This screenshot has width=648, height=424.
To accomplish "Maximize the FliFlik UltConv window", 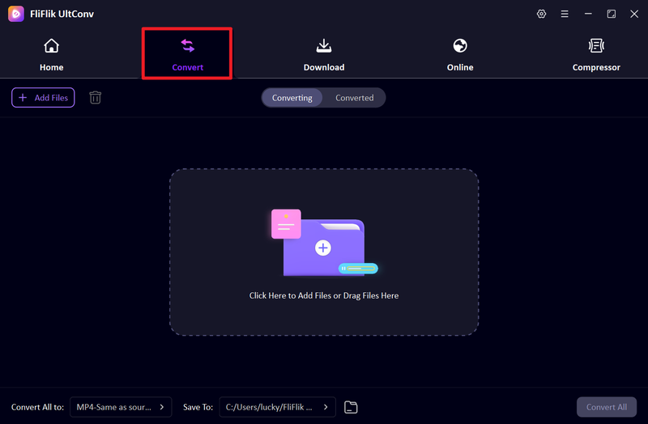I will click(612, 14).
